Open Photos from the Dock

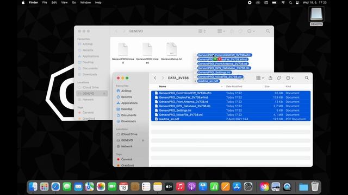click(x=101, y=187)
